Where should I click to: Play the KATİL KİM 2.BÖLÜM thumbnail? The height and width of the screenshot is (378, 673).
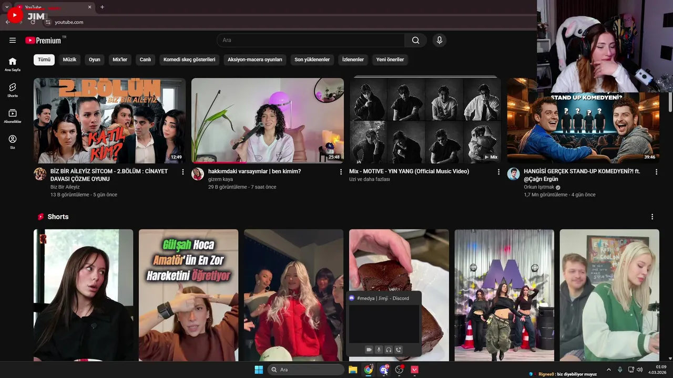pos(109,121)
